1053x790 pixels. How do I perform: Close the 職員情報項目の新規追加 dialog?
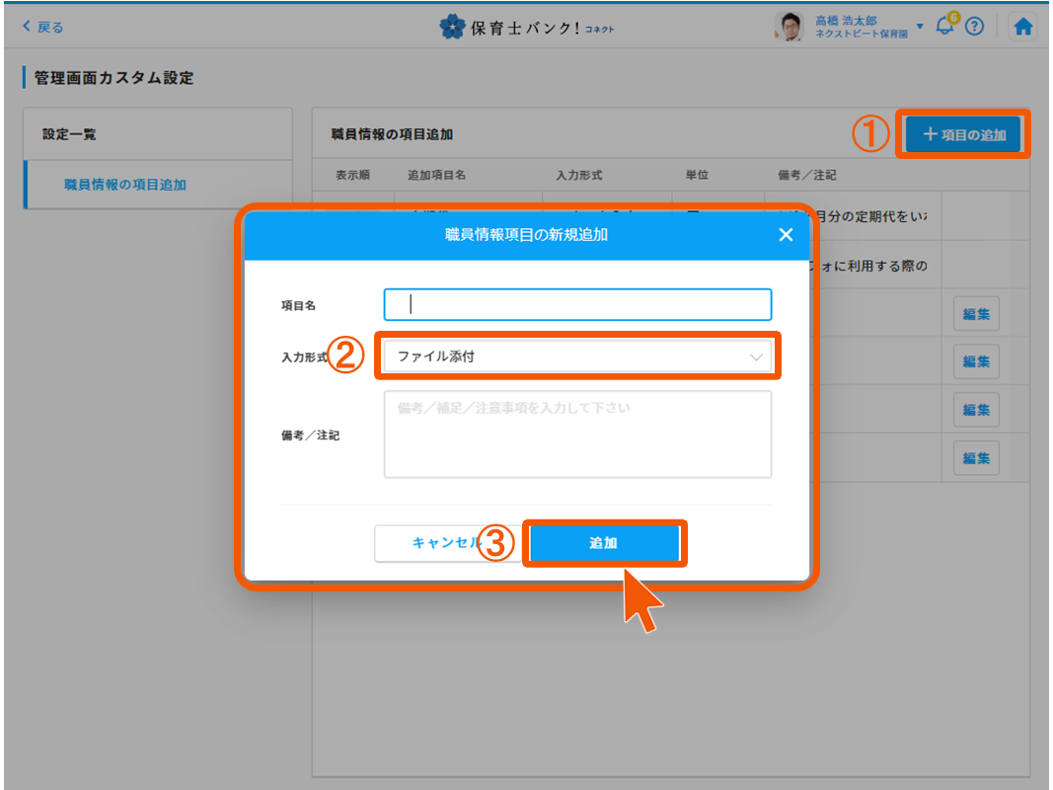[x=786, y=235]
